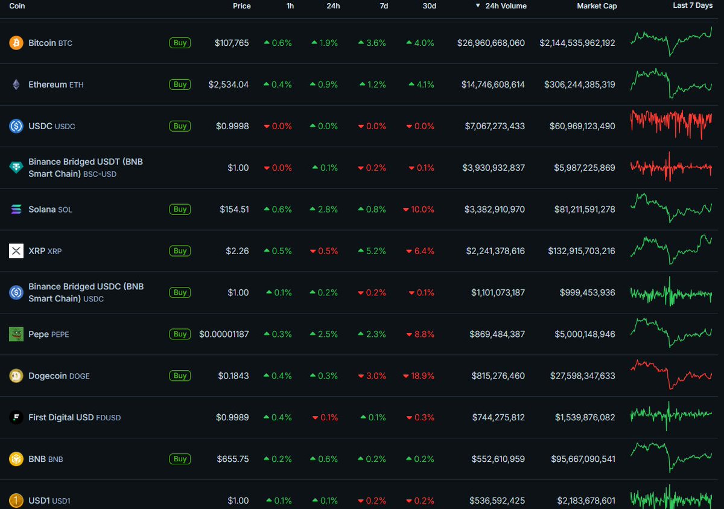This screenshot has height=509, width=724.
Task: Click First Digital USD price $0.9989
Action: point(232,417)
